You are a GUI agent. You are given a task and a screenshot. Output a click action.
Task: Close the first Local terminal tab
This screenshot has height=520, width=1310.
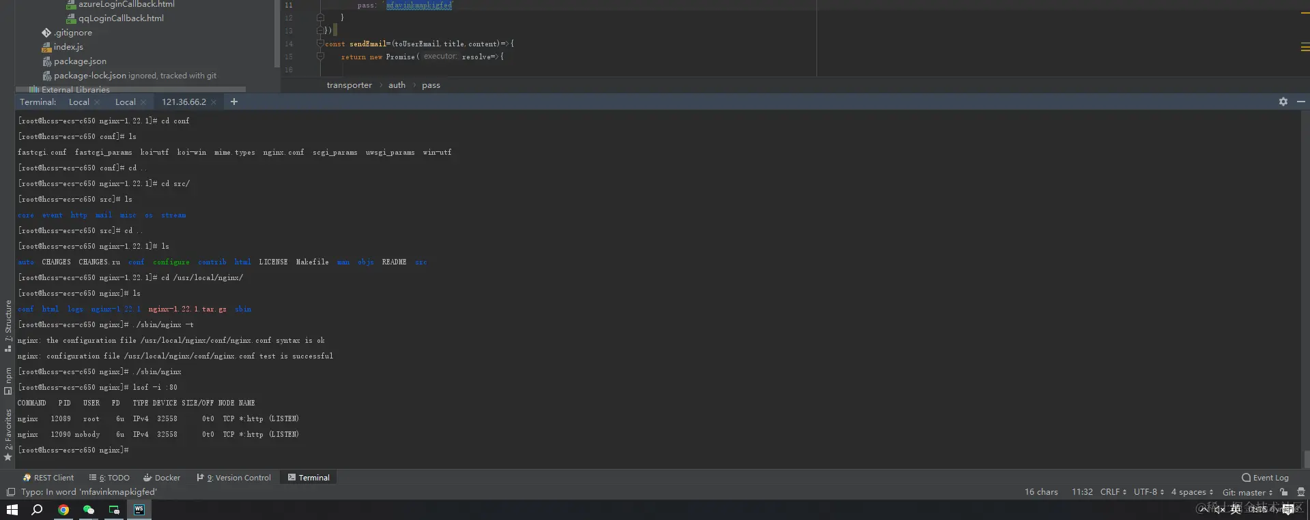coord(97,102)
